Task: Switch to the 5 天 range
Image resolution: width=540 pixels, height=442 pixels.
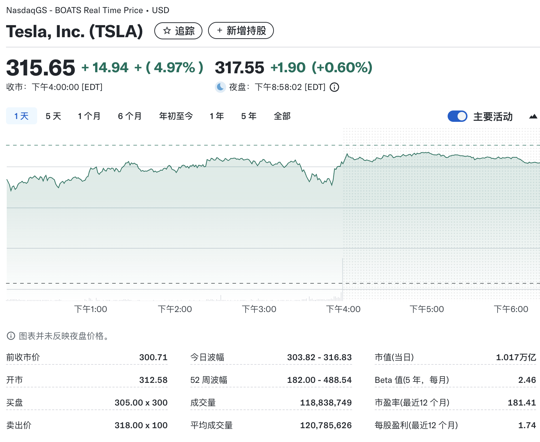Action: coord(53,116)
